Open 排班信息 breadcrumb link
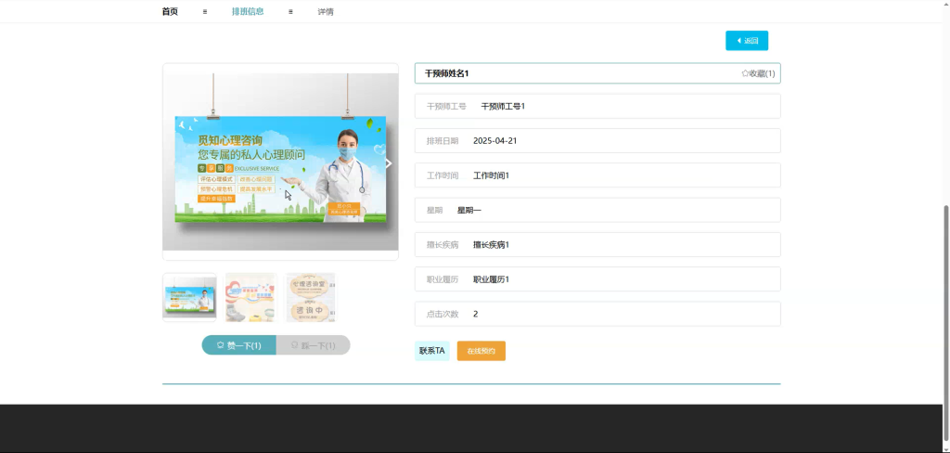This screenshot has width=950, height=453. click(x=248, y=11)
